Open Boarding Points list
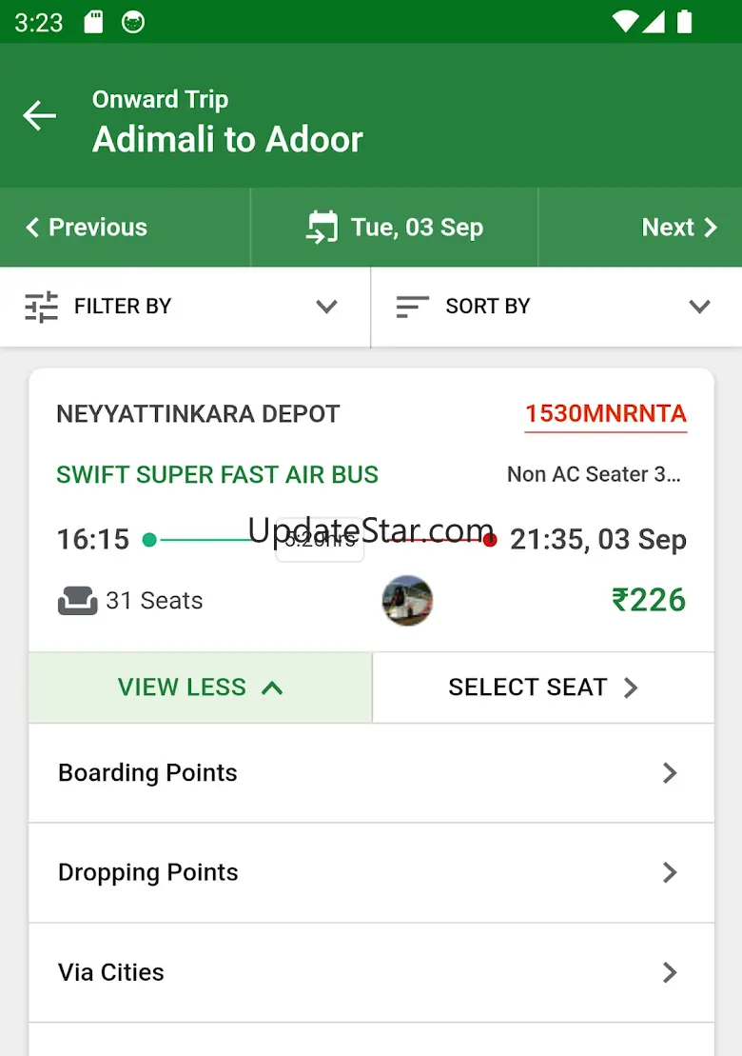Image resolution: width=742 pixels, height=1056 pixels. pyautogui.click(x=371, y=773)
